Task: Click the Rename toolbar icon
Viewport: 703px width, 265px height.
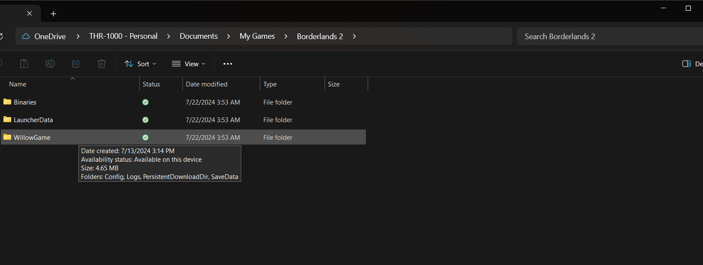Action: tap(50, 64)
